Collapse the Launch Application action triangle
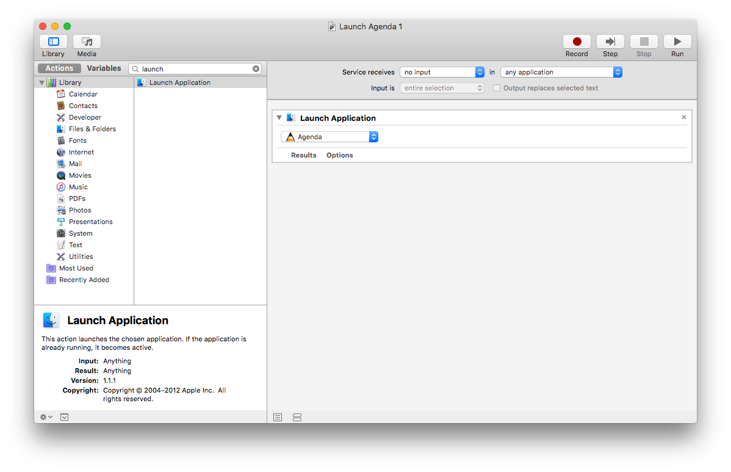Image resolution: width=731 pixels, height=472 pixels. coord(279,118)
